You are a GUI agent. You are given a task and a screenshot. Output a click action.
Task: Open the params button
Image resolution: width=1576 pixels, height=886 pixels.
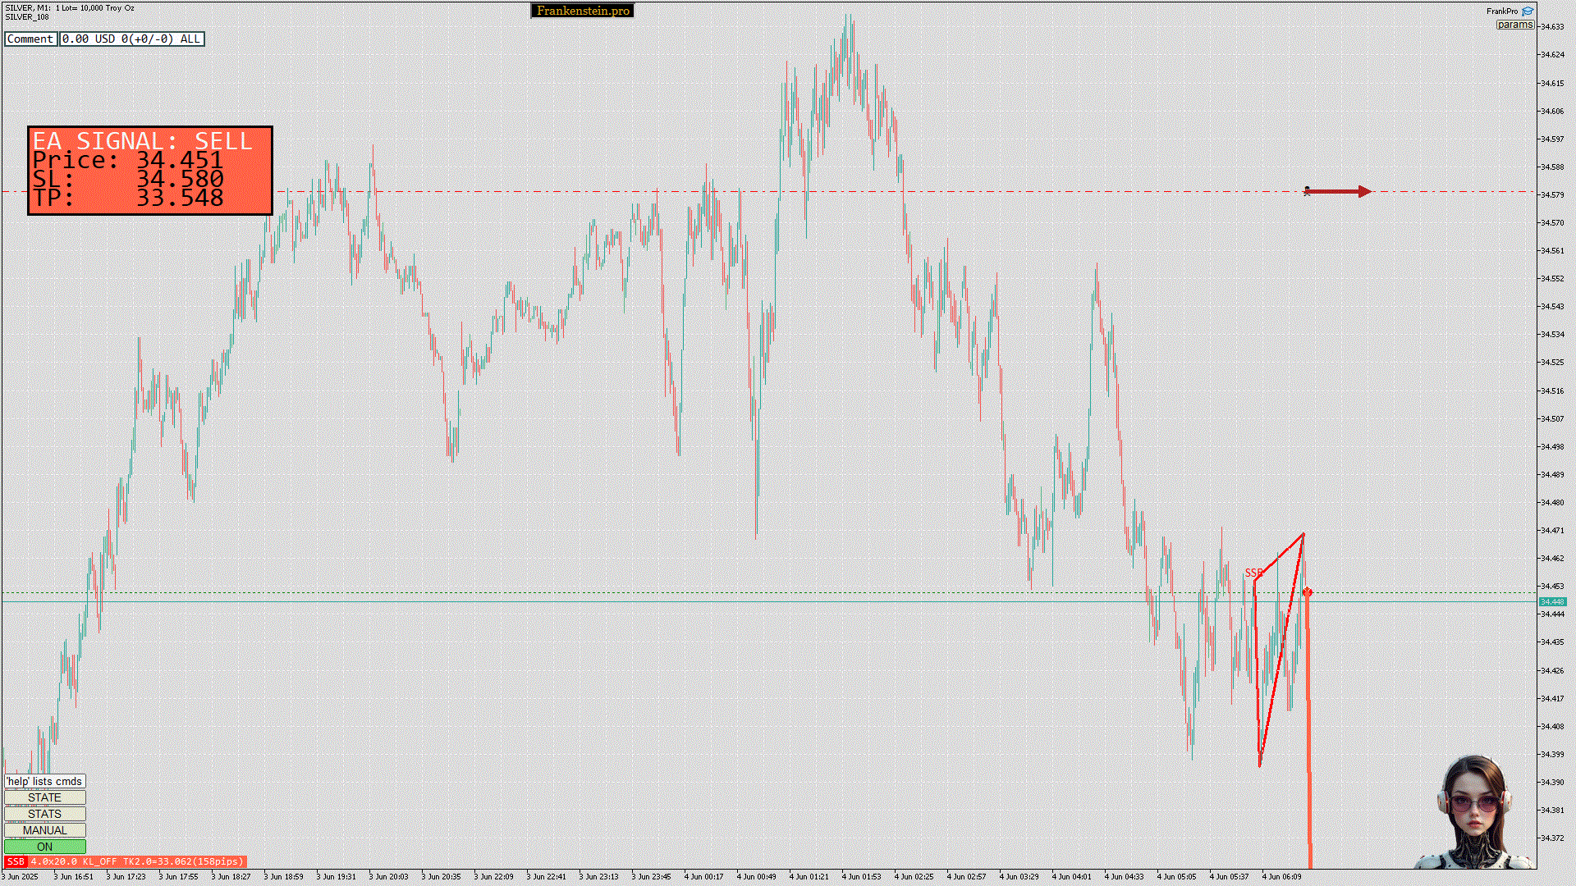(1514, 25)
